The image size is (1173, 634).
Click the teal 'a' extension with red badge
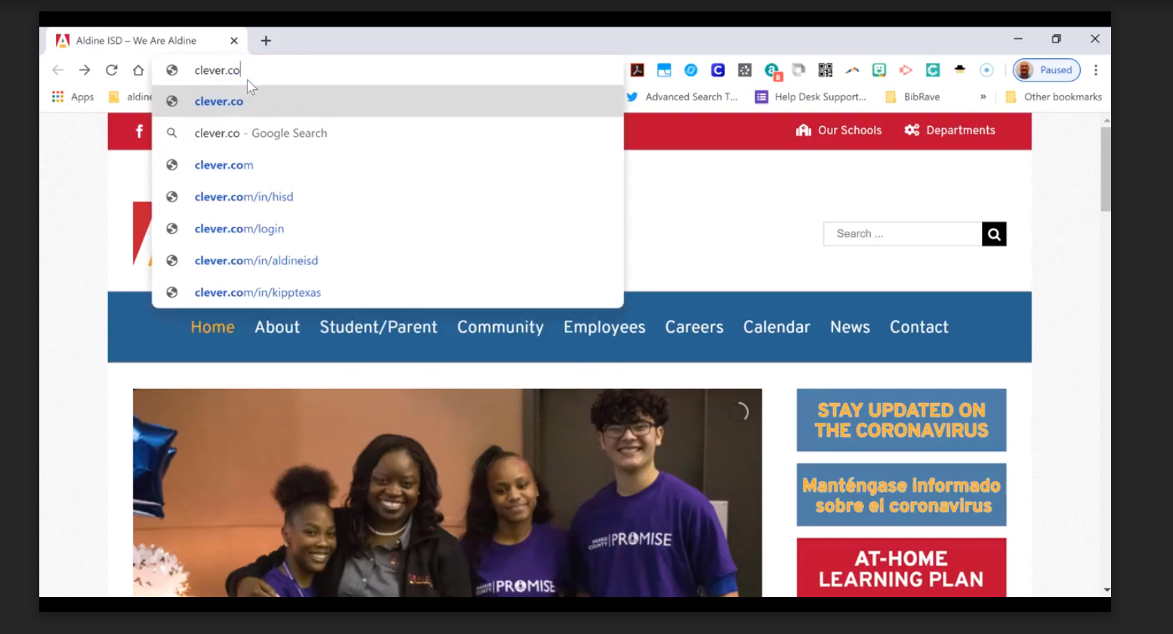pyautogui.click(x=772, y=71)
